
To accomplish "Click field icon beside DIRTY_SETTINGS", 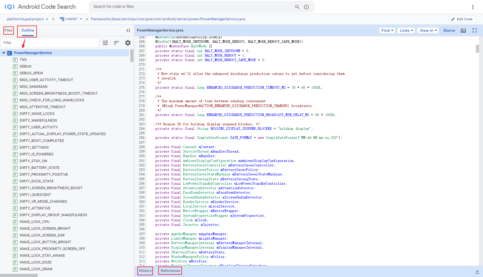I will 15,148.
